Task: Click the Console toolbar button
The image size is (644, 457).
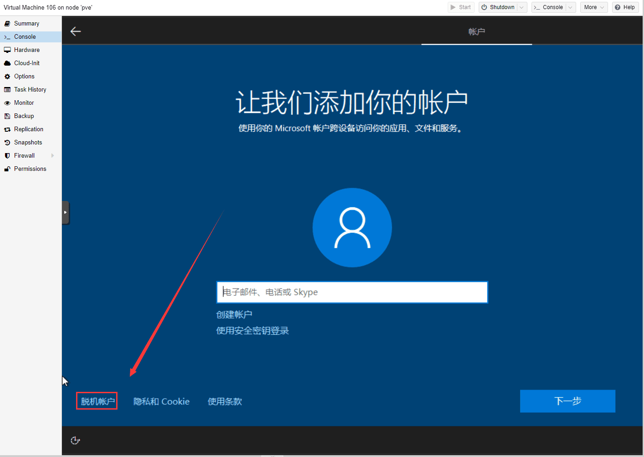Action: [549, 7]
